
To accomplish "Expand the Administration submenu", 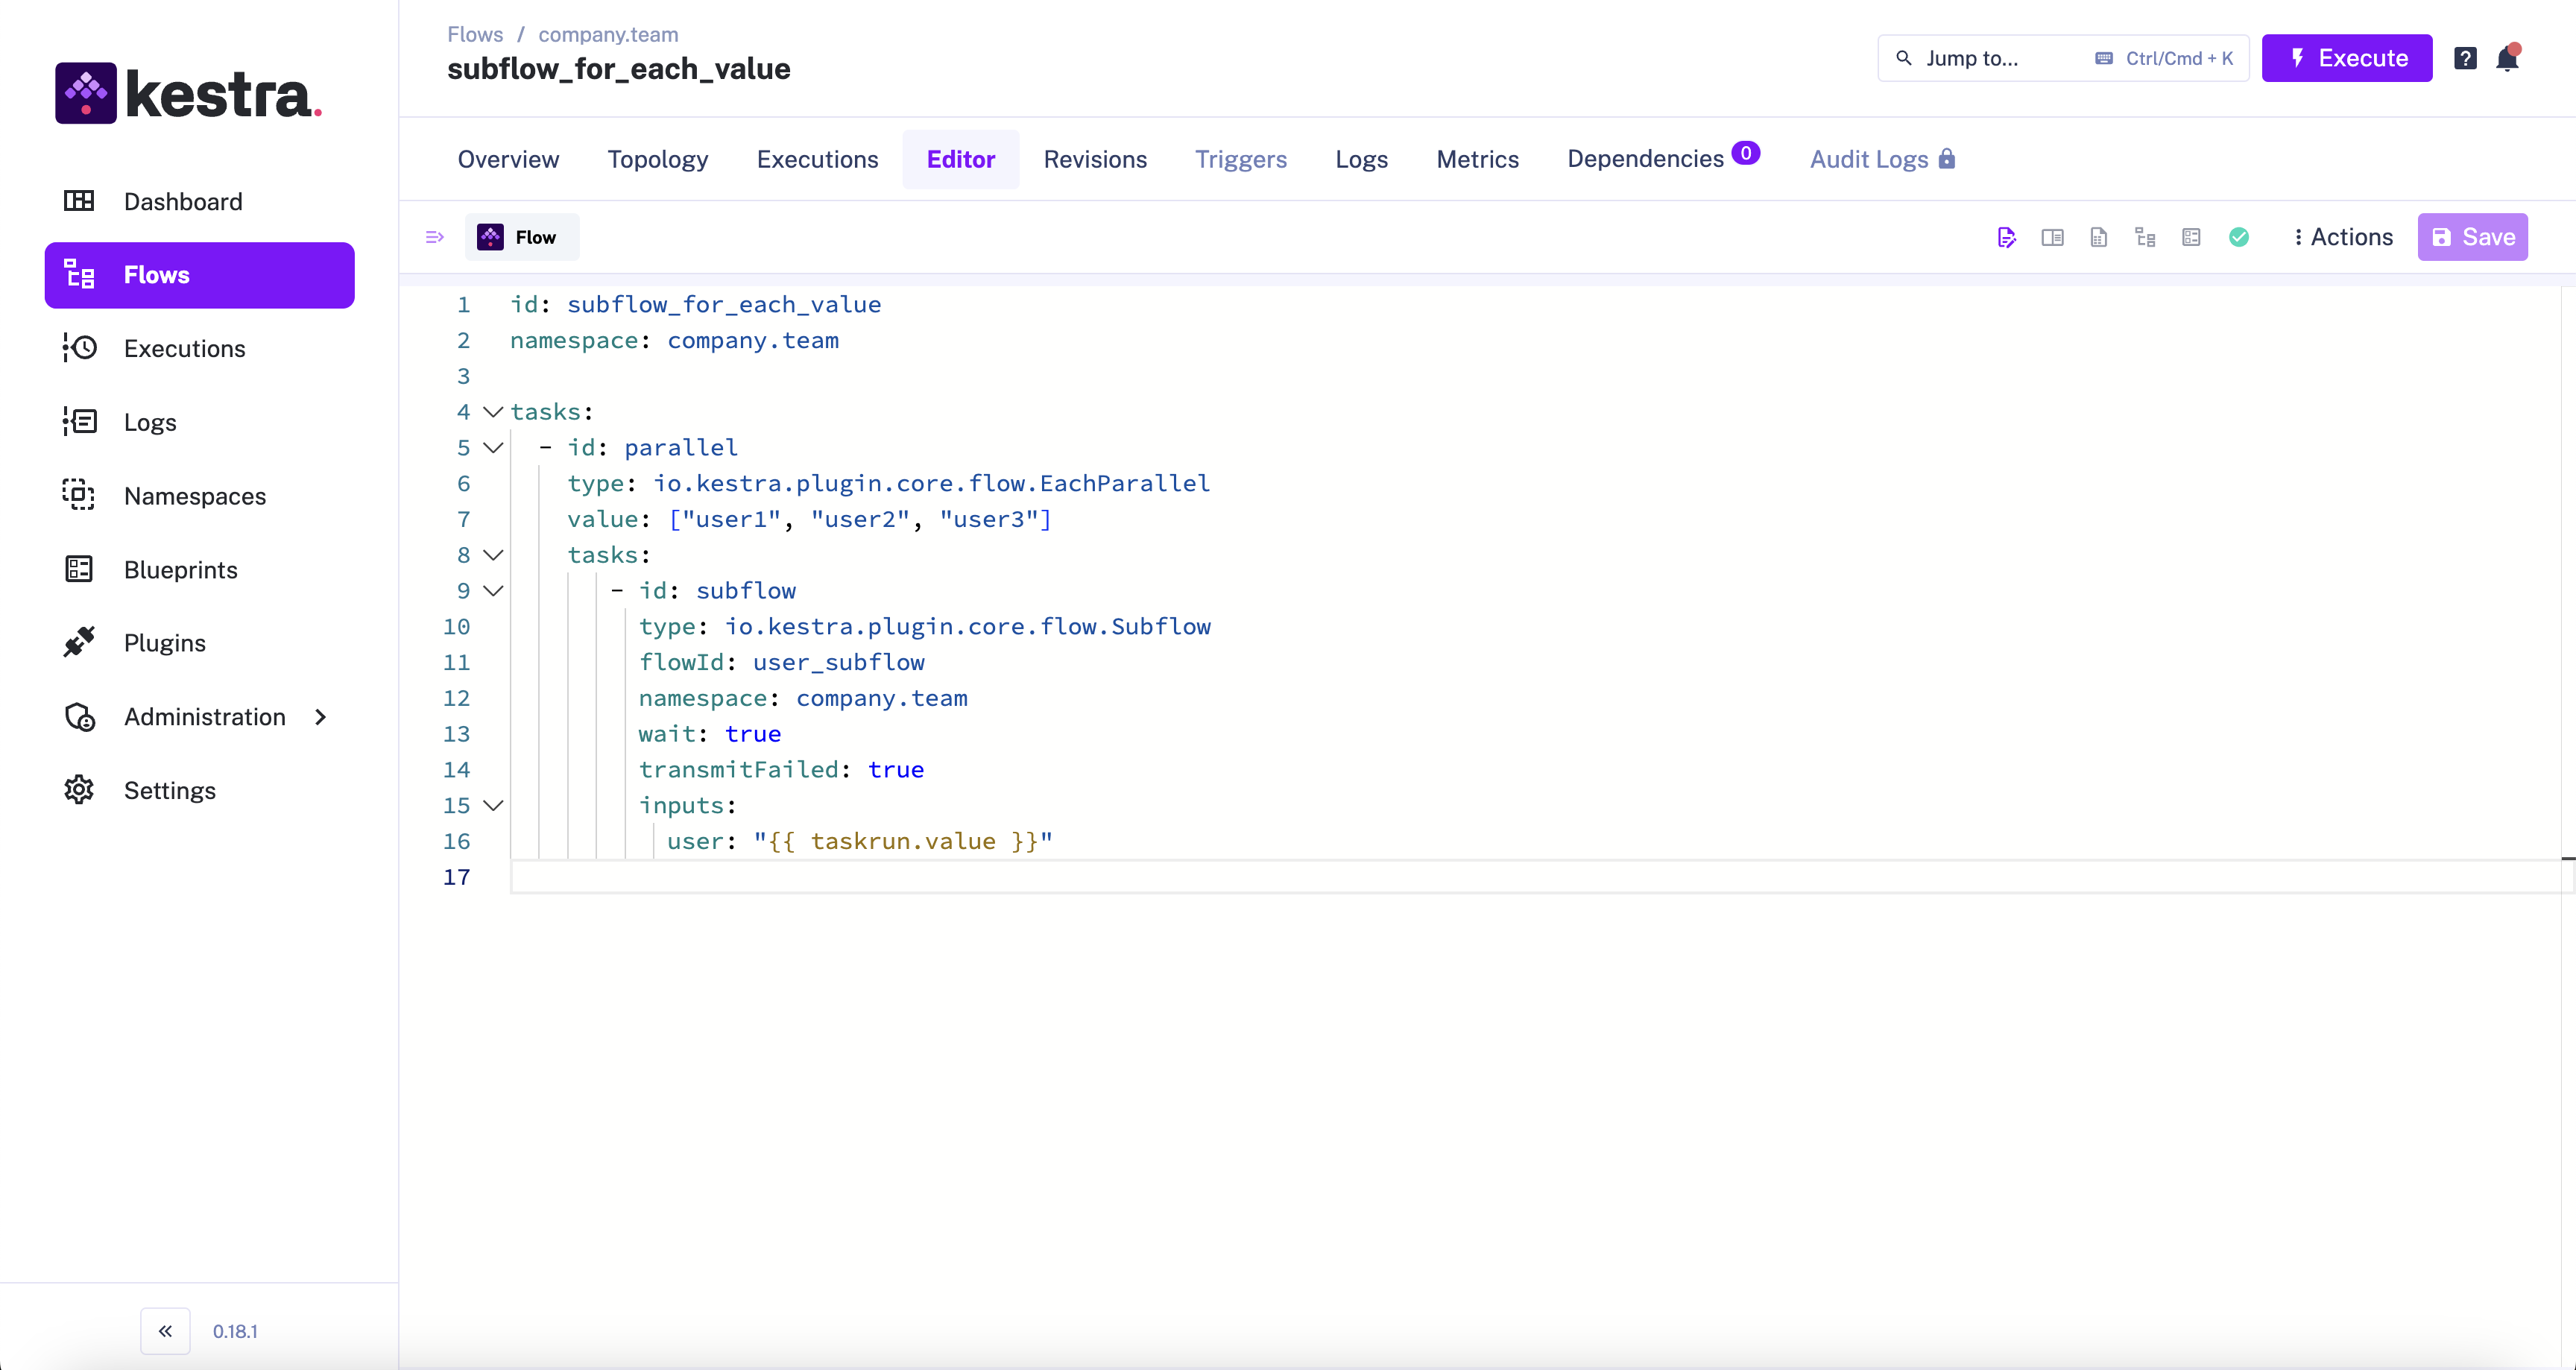I will [205, 717].
